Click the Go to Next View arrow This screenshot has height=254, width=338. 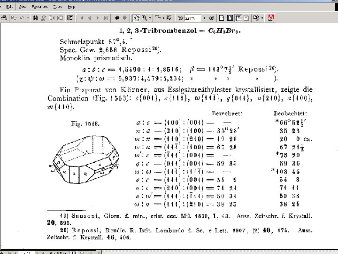click(125, 18)
